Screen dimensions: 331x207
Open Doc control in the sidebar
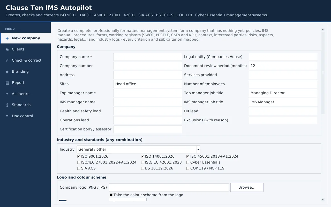(25, 116)
